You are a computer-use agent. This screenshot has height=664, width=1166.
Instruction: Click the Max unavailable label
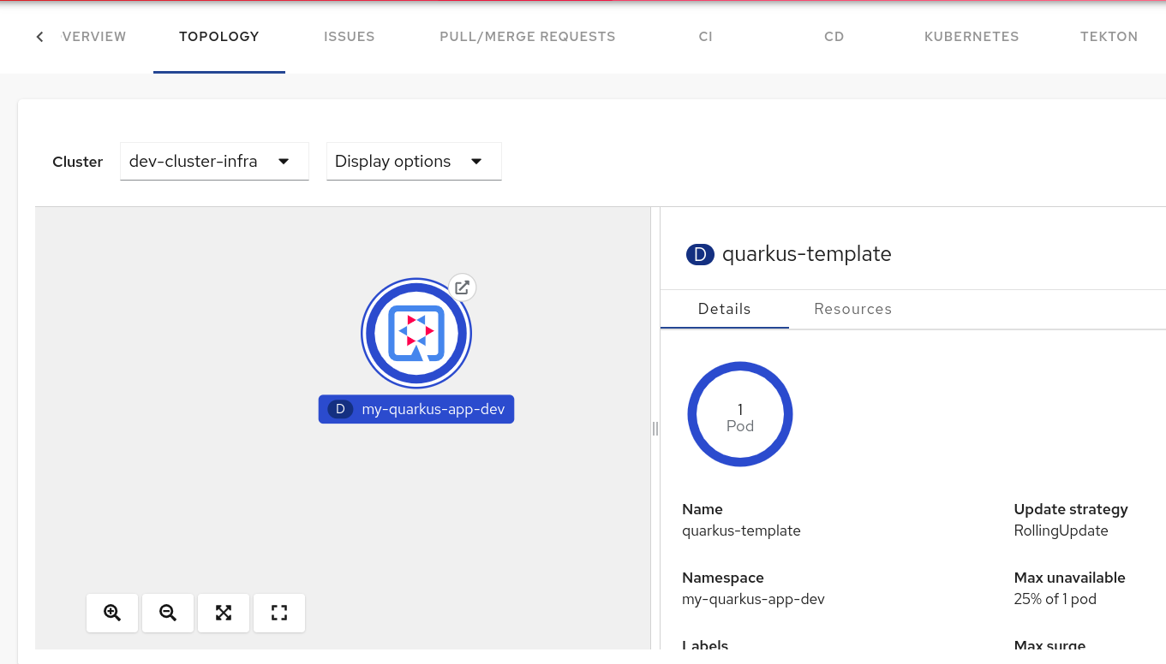pos(1069,578)
